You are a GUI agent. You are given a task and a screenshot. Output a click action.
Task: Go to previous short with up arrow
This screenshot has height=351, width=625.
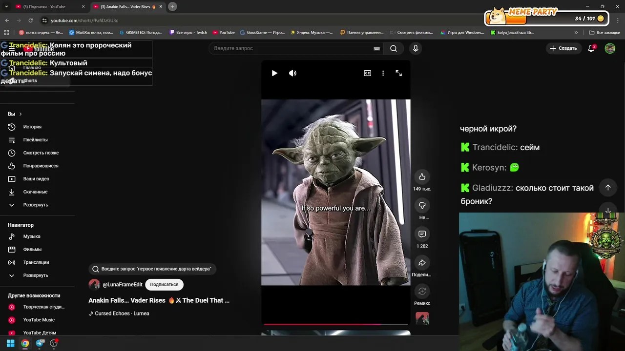[608, 188]
